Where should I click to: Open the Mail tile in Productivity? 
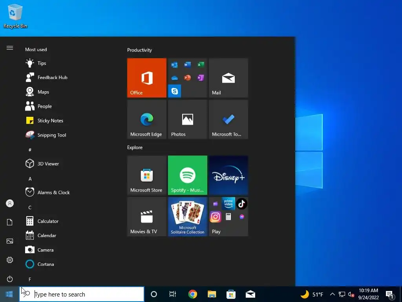point(228,78)
